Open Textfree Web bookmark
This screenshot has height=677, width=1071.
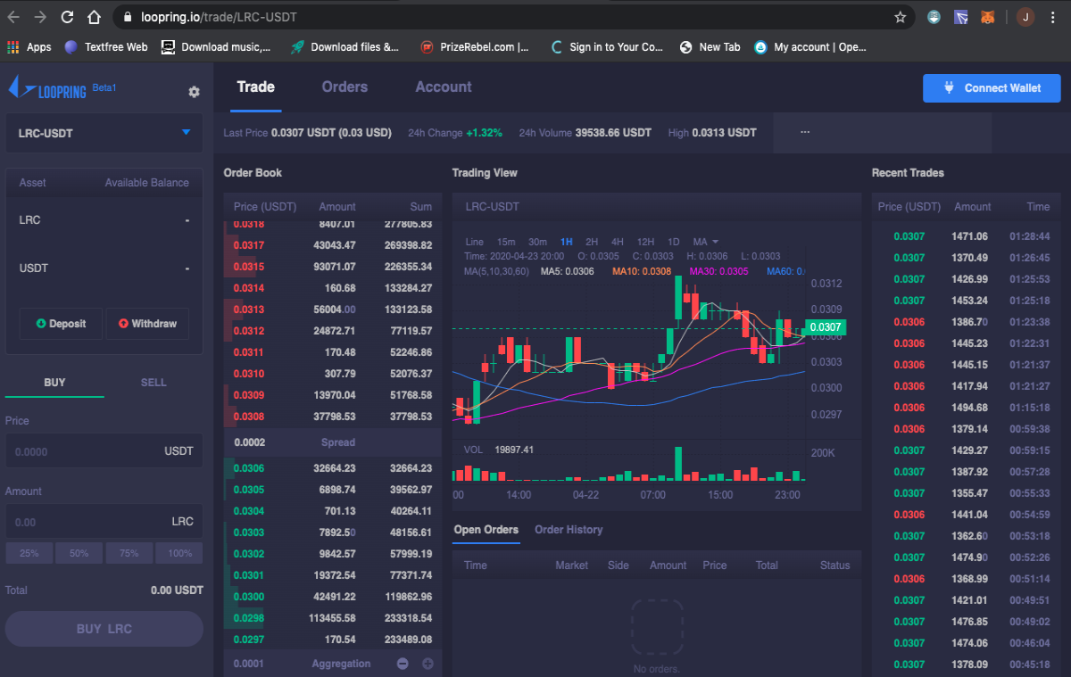[105, 47]
